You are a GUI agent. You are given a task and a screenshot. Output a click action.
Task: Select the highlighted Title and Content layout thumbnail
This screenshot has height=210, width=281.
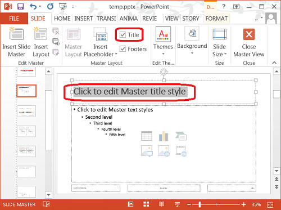coord(26,91)
